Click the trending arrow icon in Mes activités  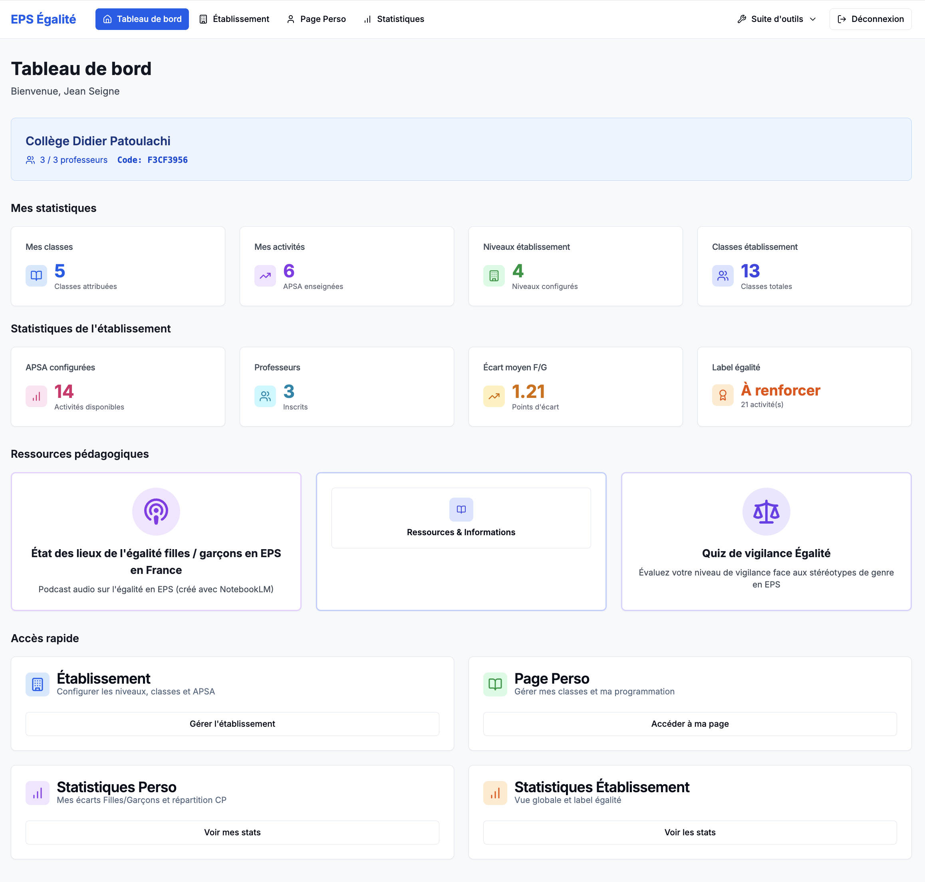265,275
